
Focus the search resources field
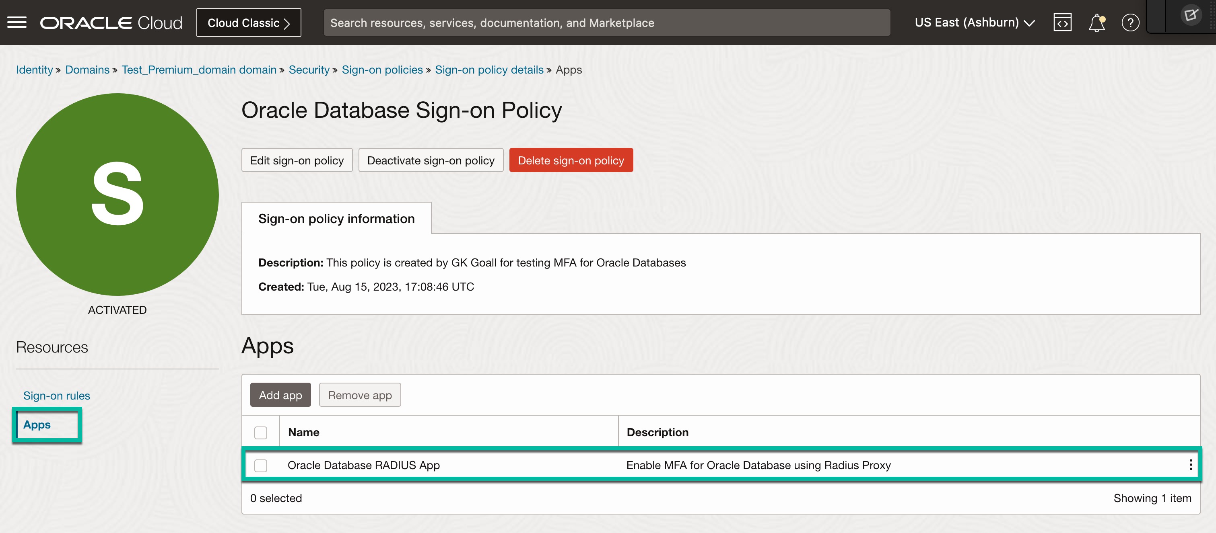tap(606, 23)
